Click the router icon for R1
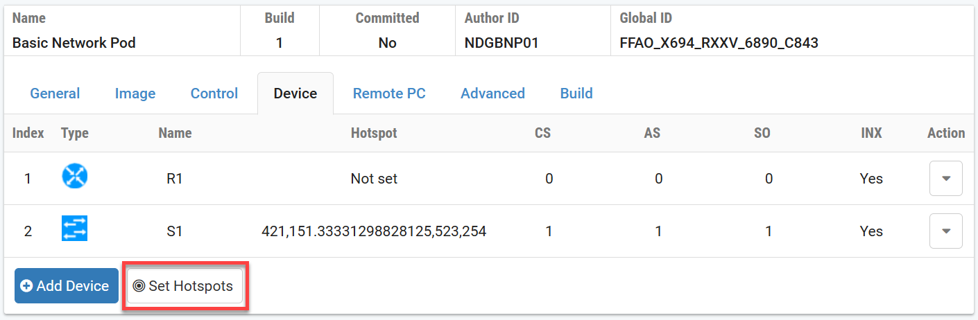 pos(75,177)
